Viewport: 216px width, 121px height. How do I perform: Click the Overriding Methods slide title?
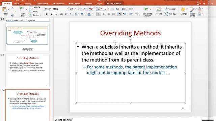[130, 33]
